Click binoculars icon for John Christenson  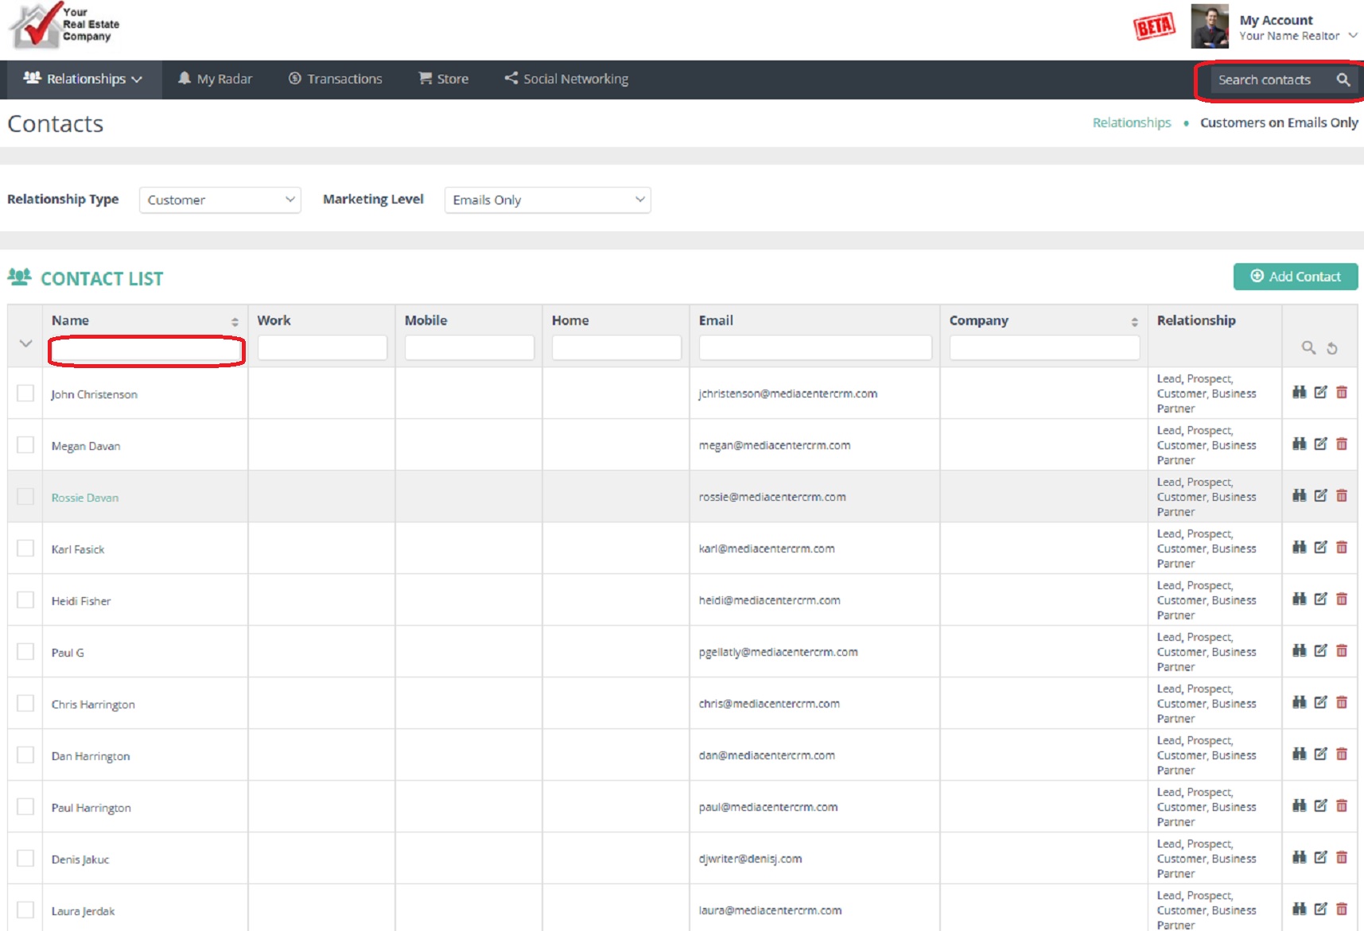tap(1299, 392)
